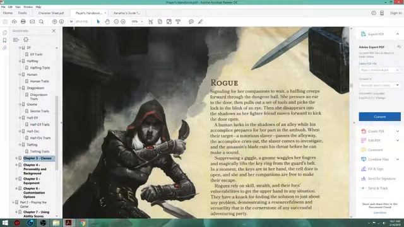The width and height of the screenshot is (404, 227).
Task: Open Chapter 6 - Customization Options bookmark
Action: [x=34, y=192]
